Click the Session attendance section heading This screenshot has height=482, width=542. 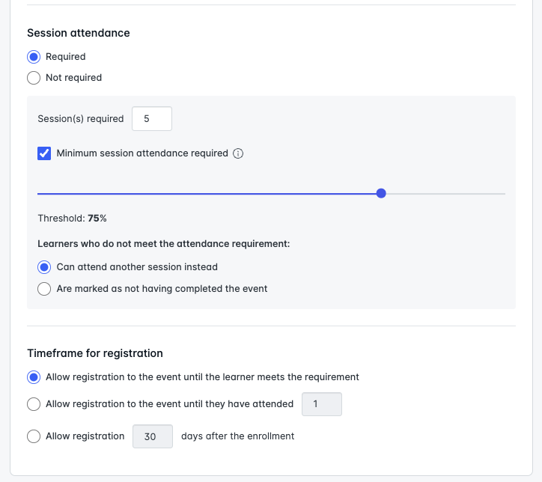click(x=79, y=33)
